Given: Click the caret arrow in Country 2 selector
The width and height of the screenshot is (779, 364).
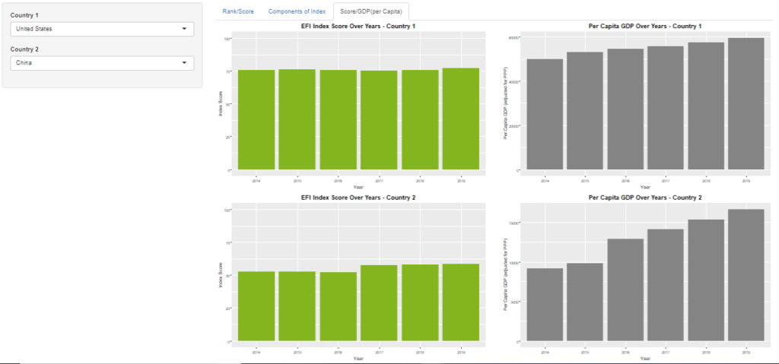Looking at the screenshot, I should point(184,63).
